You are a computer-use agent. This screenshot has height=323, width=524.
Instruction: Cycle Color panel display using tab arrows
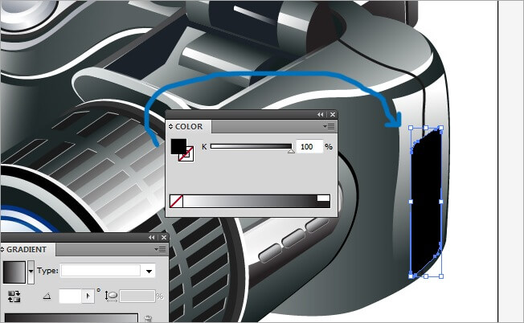click(170, 127)
